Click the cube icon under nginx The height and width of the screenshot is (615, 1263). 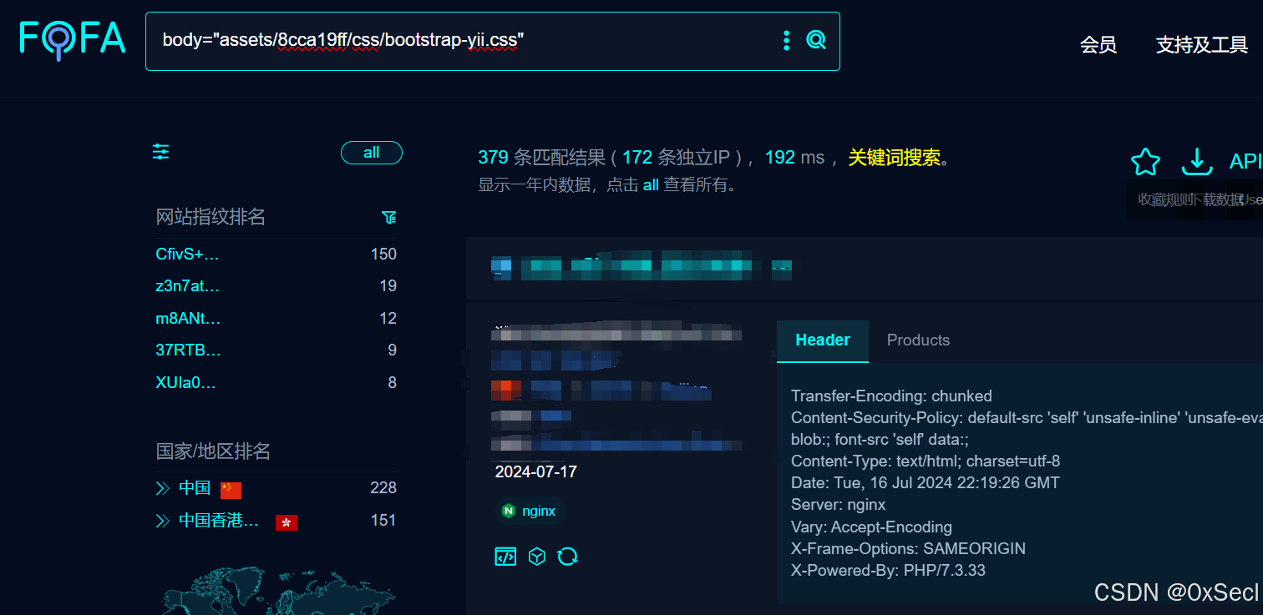point(537,557)
